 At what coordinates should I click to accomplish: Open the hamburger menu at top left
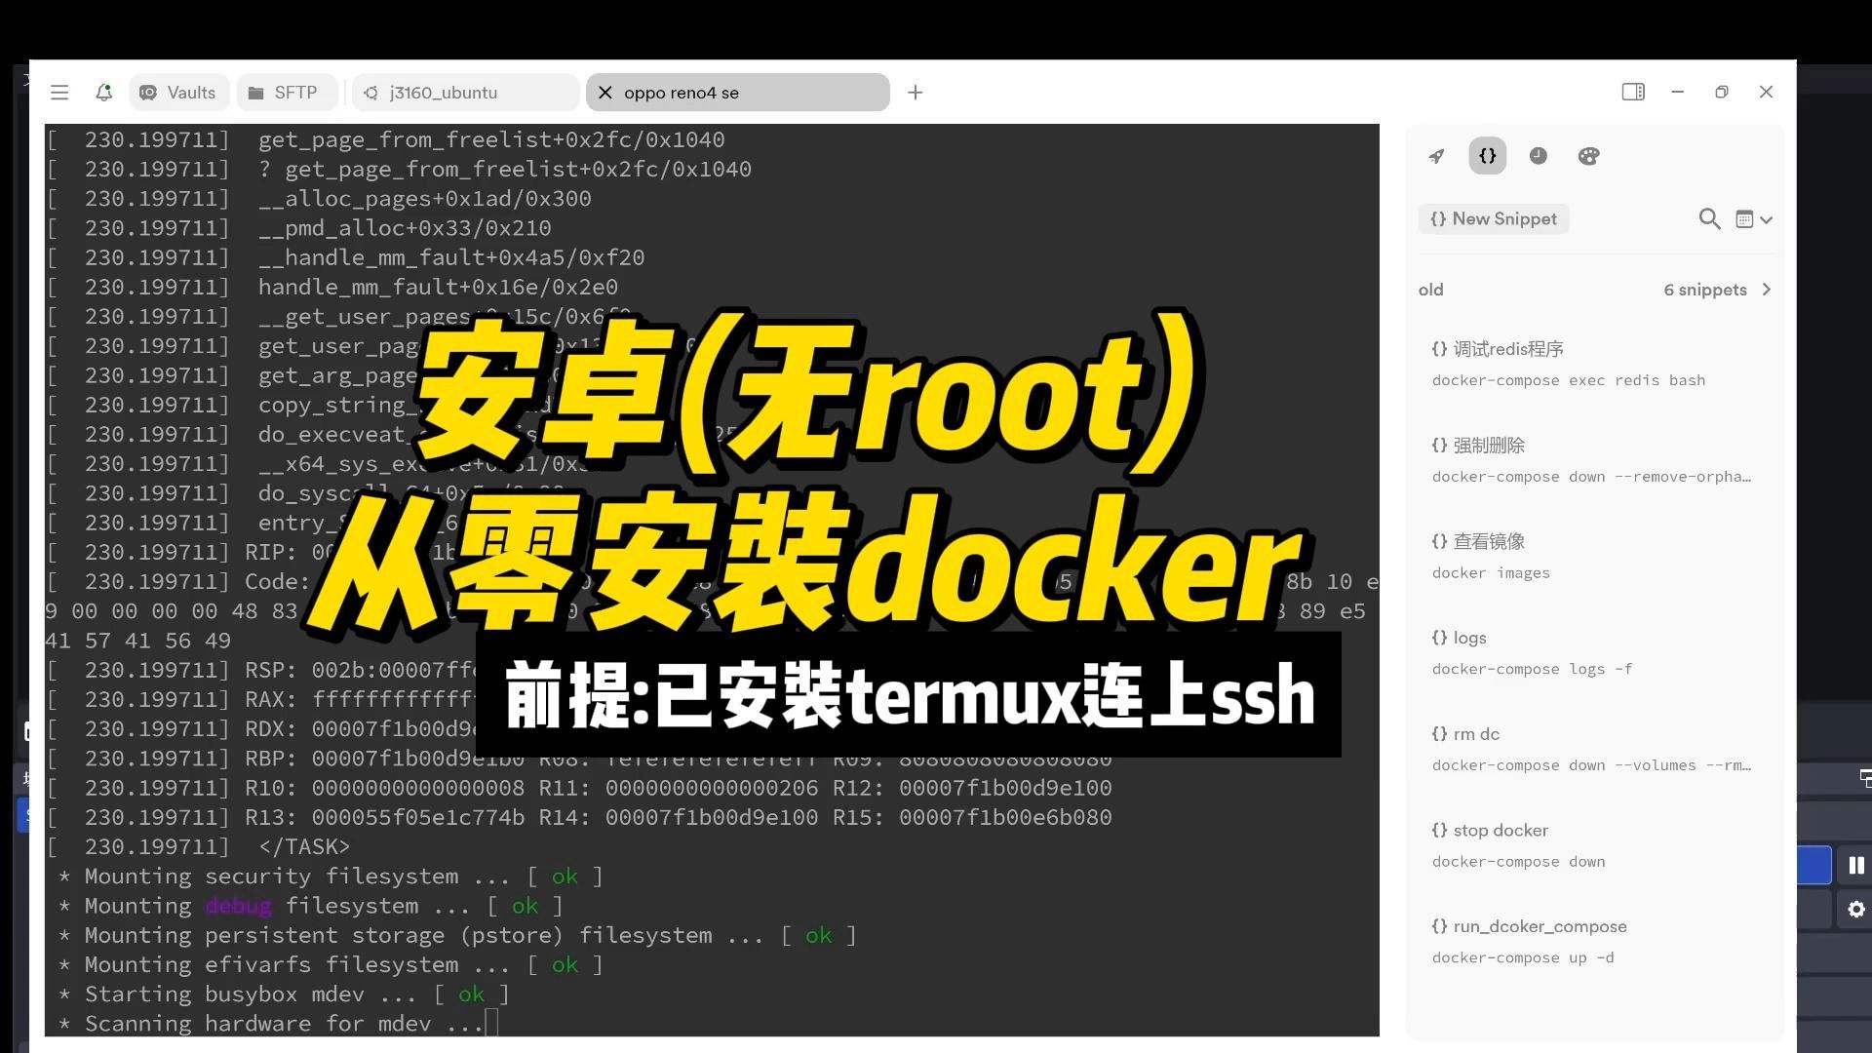point(59,92)
